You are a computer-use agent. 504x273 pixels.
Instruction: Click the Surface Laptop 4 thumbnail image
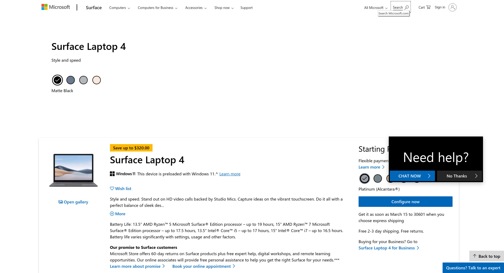73,170
